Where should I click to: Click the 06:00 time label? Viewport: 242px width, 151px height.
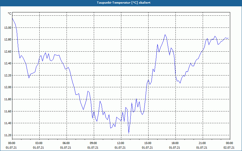[67, 143]
